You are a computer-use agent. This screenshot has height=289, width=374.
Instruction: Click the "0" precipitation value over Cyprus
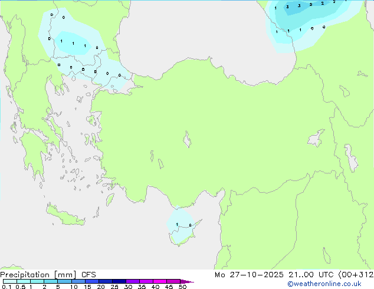click(190, 225)
